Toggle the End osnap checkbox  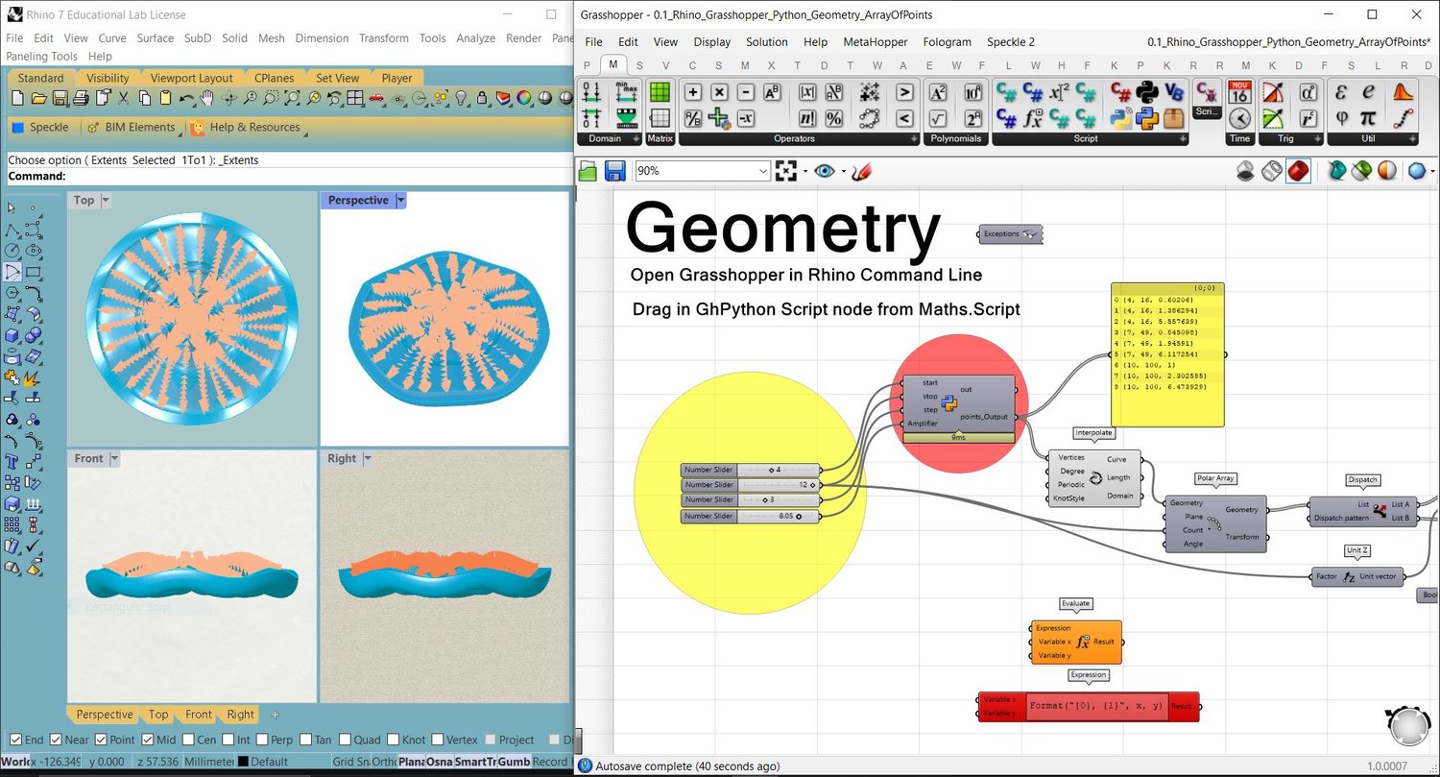pyautogui.click(x=14, y=741)
